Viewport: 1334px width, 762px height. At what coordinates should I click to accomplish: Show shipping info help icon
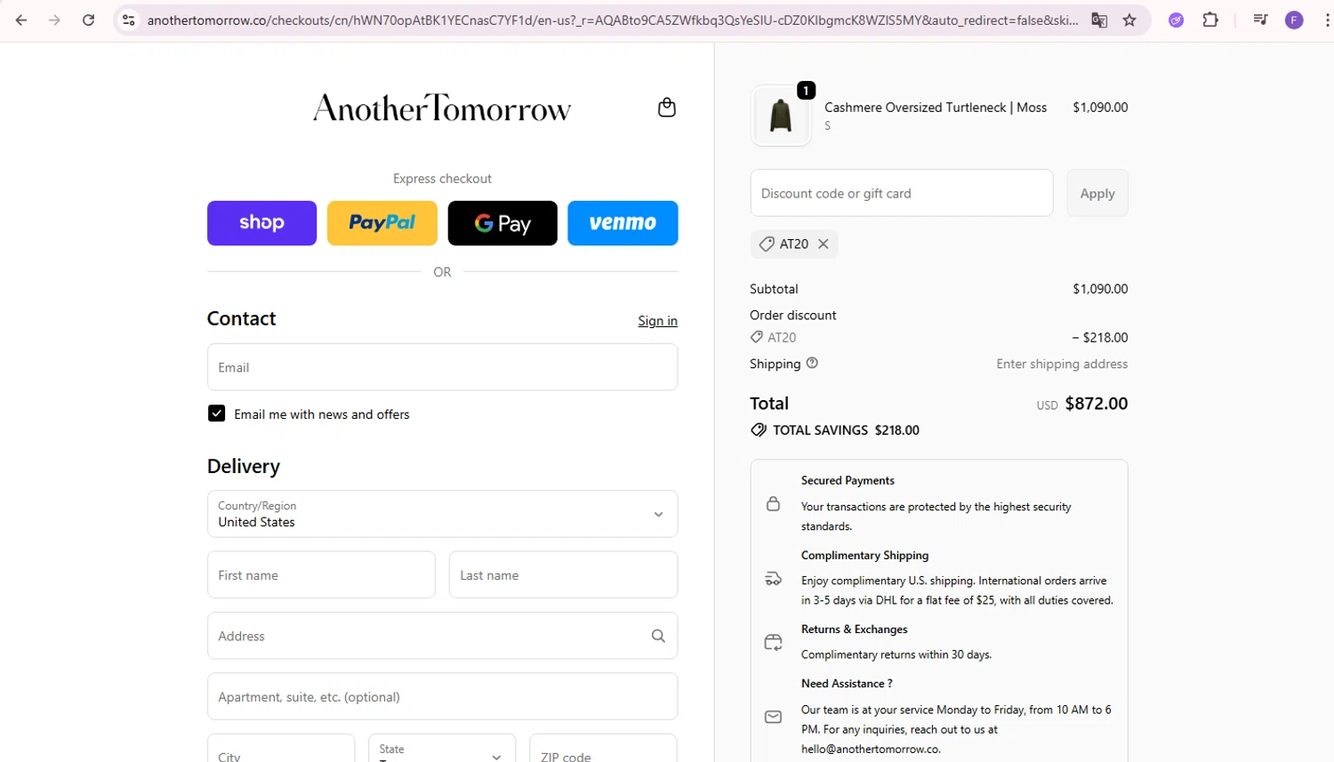click(812, 363)
